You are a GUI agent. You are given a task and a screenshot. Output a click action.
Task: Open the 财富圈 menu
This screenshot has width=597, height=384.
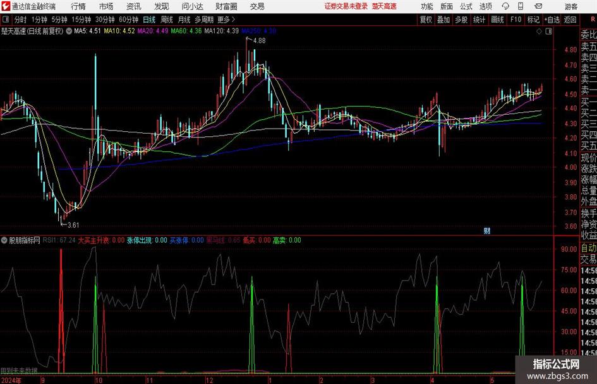pyautogui.click(x=226, y=6)
